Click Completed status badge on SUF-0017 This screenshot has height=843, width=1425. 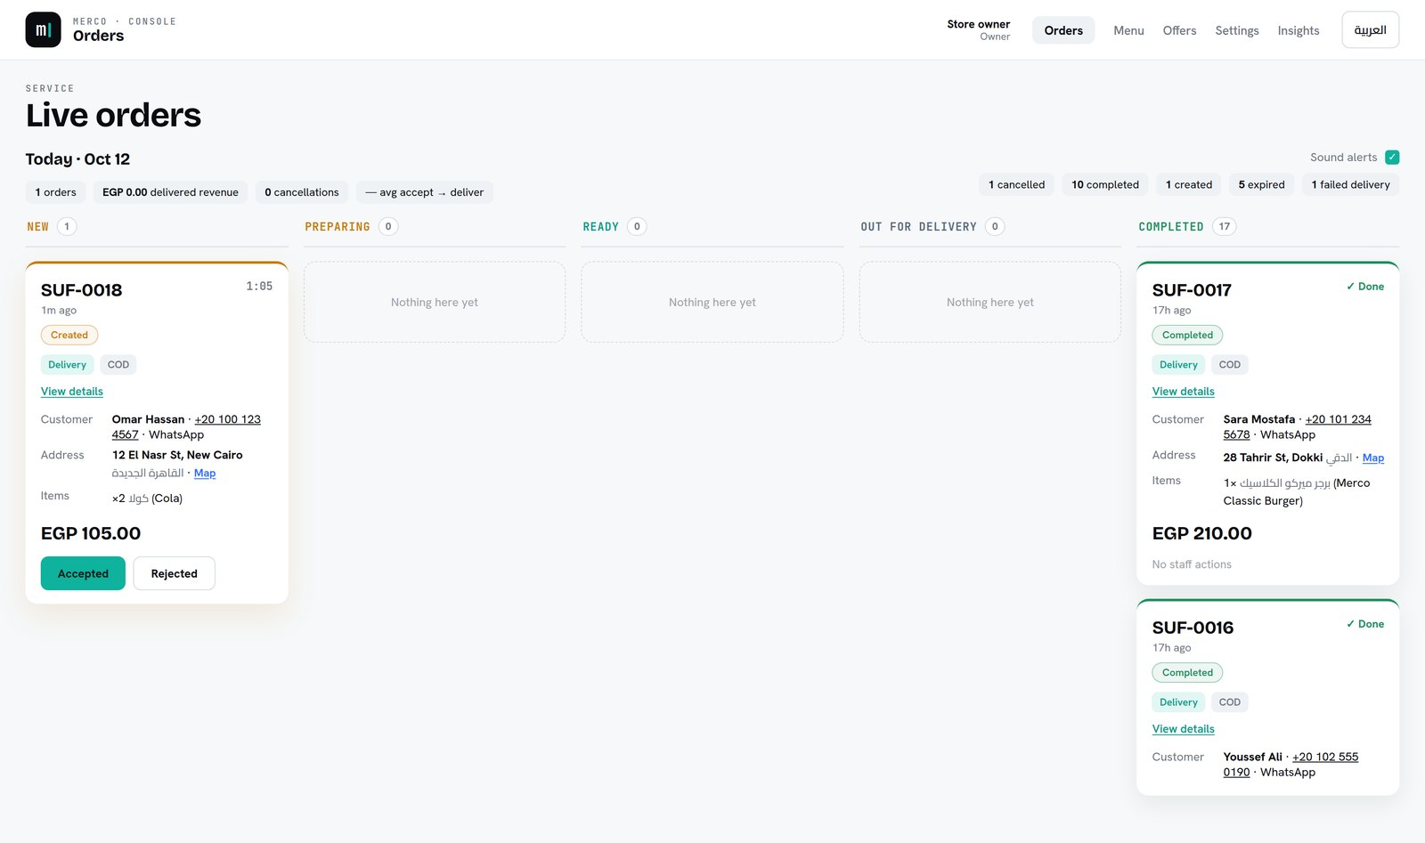(1187, 336)
